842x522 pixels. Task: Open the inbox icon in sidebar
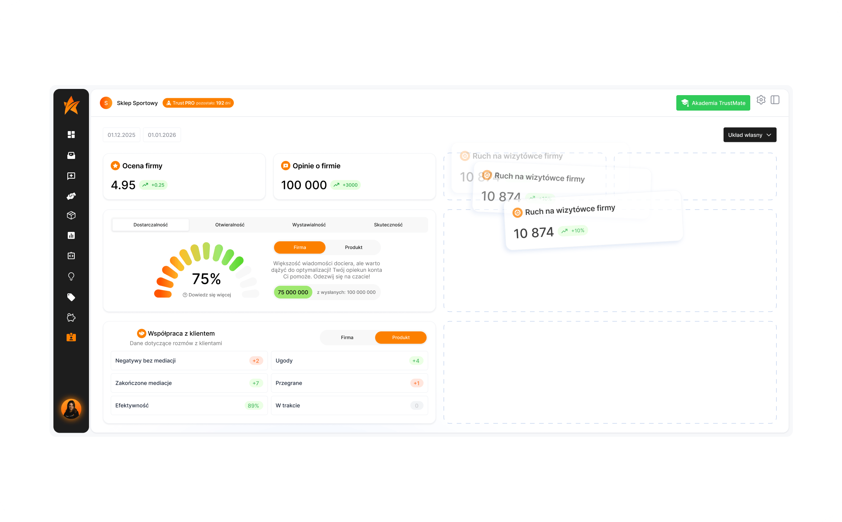(x=71, y=155)
